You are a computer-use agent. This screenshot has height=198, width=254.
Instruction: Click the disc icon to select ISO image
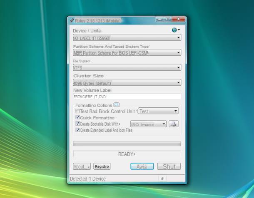pyautogui.click(x=174, y=124)
